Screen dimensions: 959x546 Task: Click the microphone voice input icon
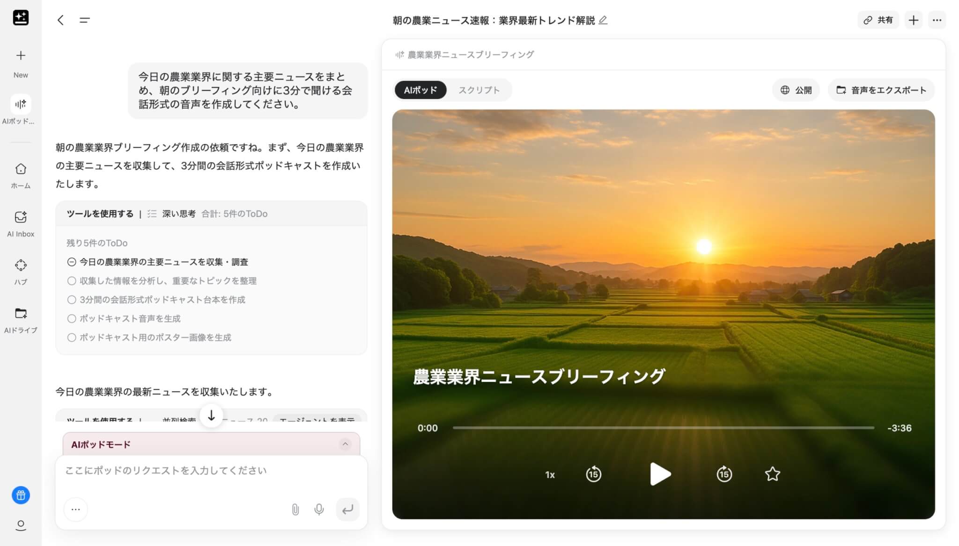[319, 509]
